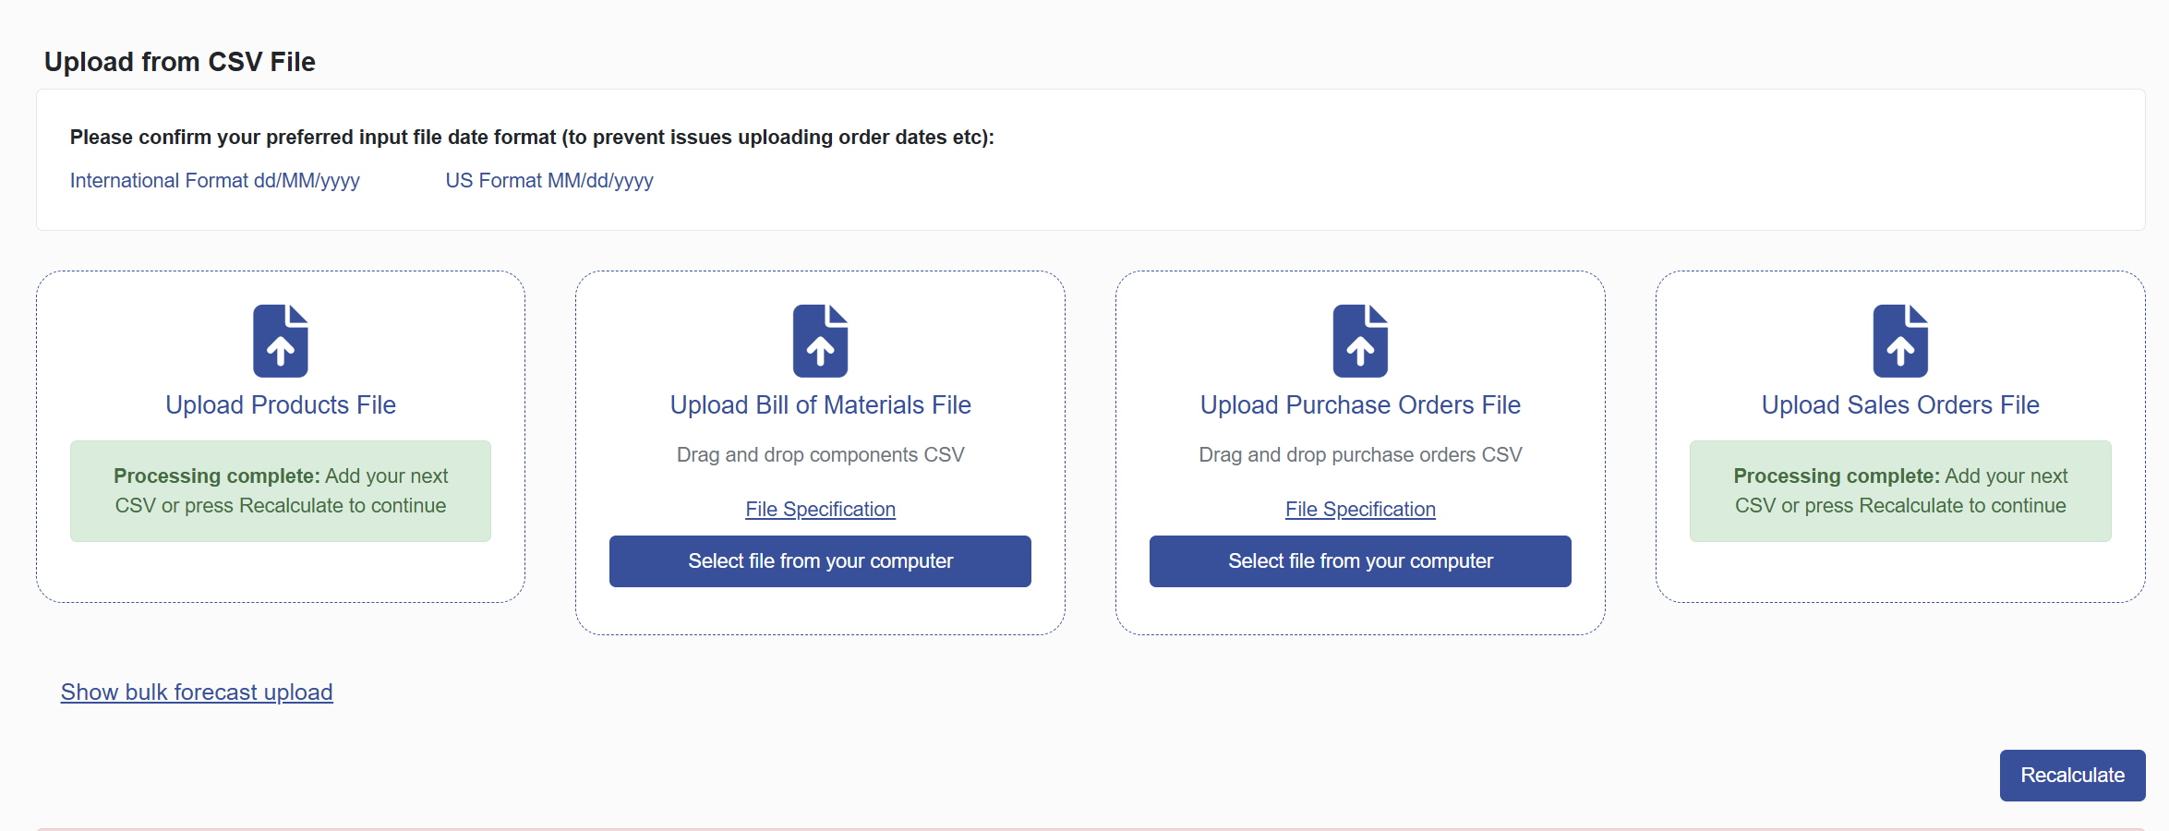Click the Upload Products File heading

tap(281, 405)
